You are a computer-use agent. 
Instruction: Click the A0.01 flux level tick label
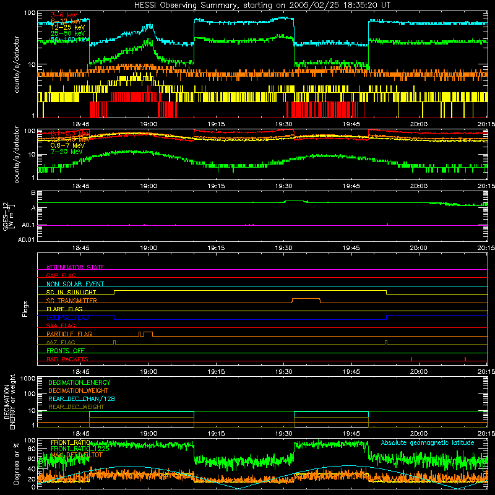[27, 239]
